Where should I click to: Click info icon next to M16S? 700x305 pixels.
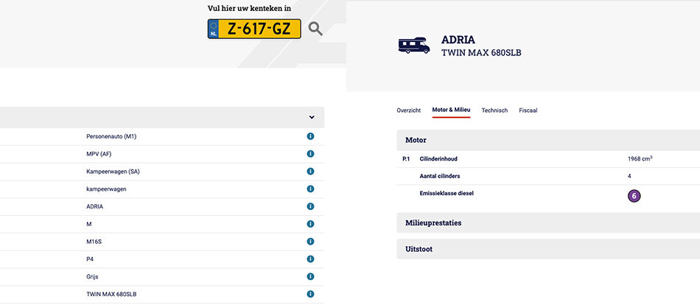[310, 242]
